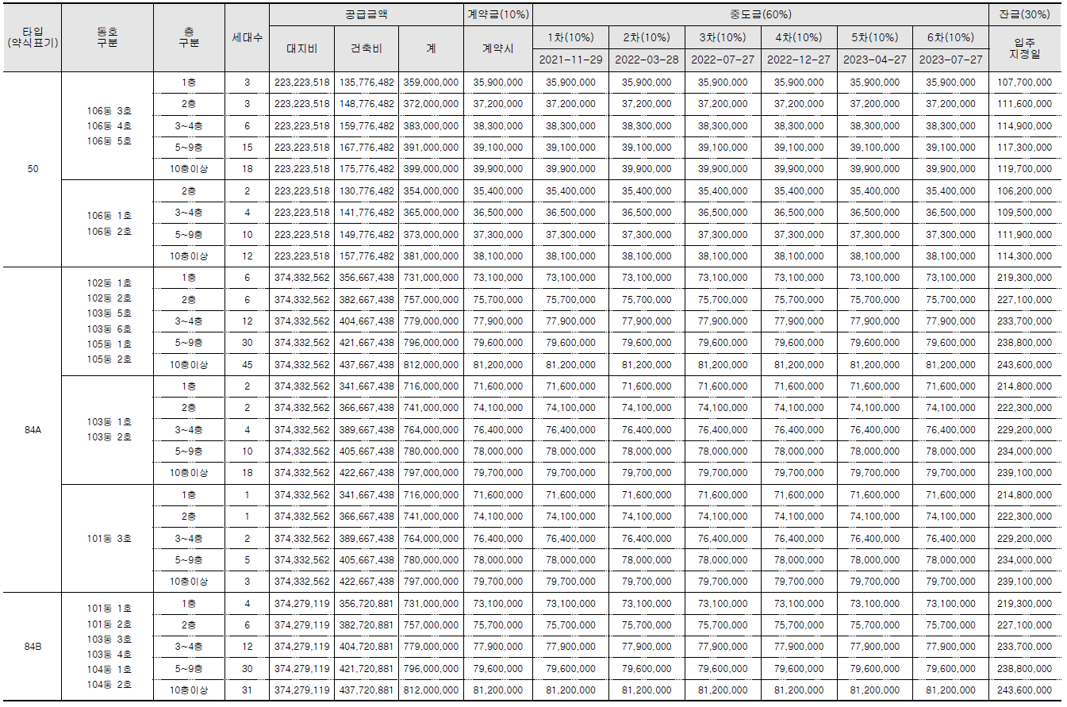Image resolution: width=1067 pixels, height=707 pixels.
Task: Click the type cell labeled 84B
Action: [x=33, y=646]
